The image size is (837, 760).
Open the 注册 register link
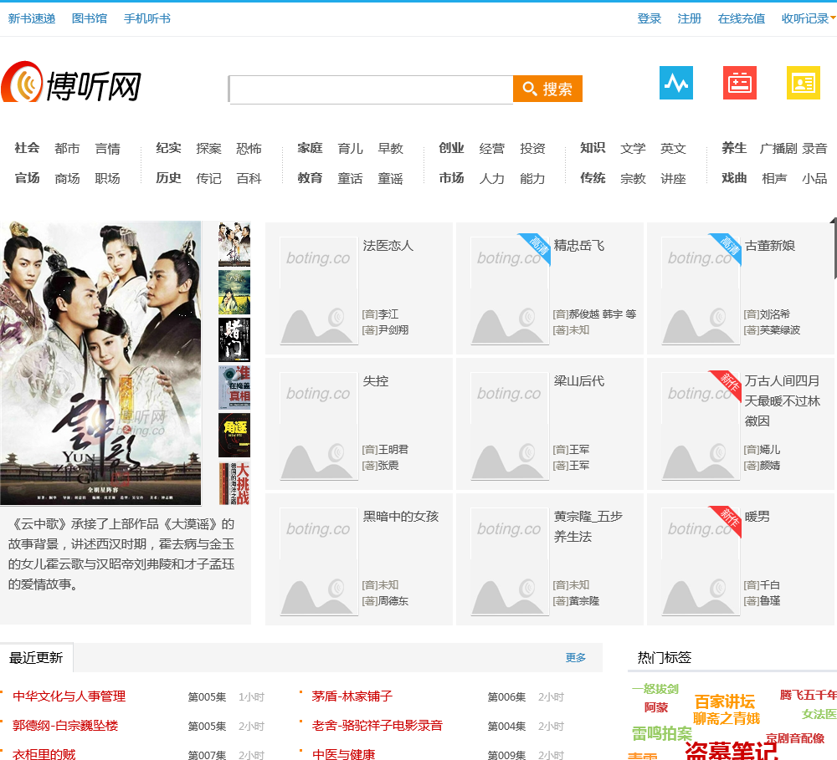point(689,18)
